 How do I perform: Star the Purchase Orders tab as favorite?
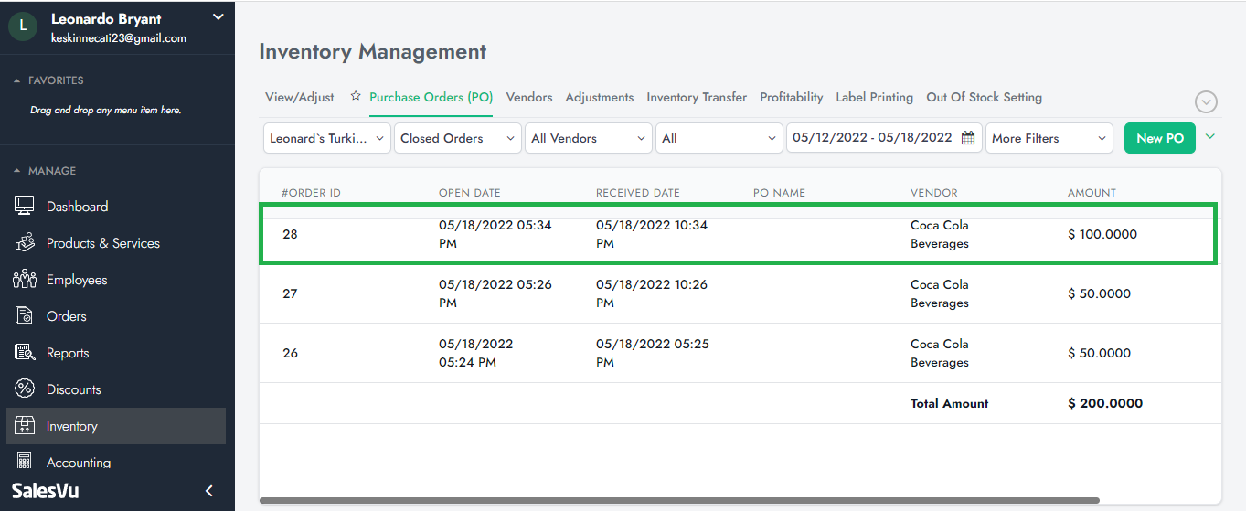click(356, 97)
